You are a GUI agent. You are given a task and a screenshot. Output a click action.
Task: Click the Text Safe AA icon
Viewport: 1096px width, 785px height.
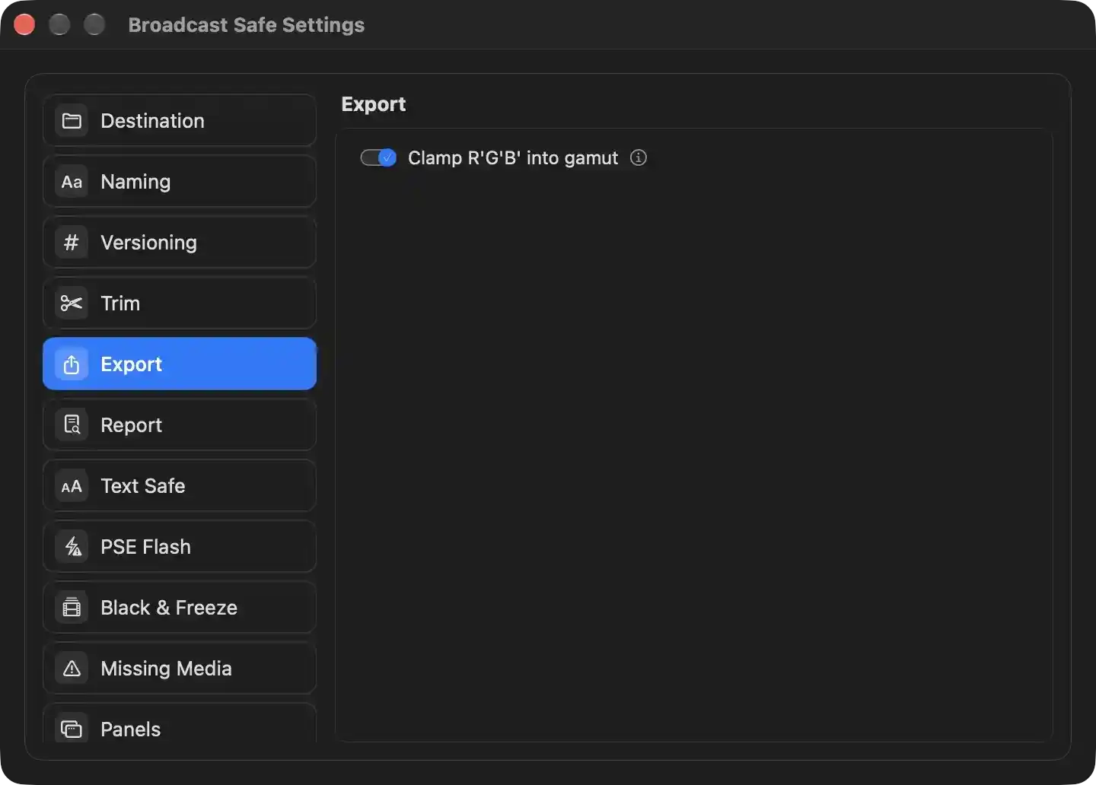[x=72, y=486]
